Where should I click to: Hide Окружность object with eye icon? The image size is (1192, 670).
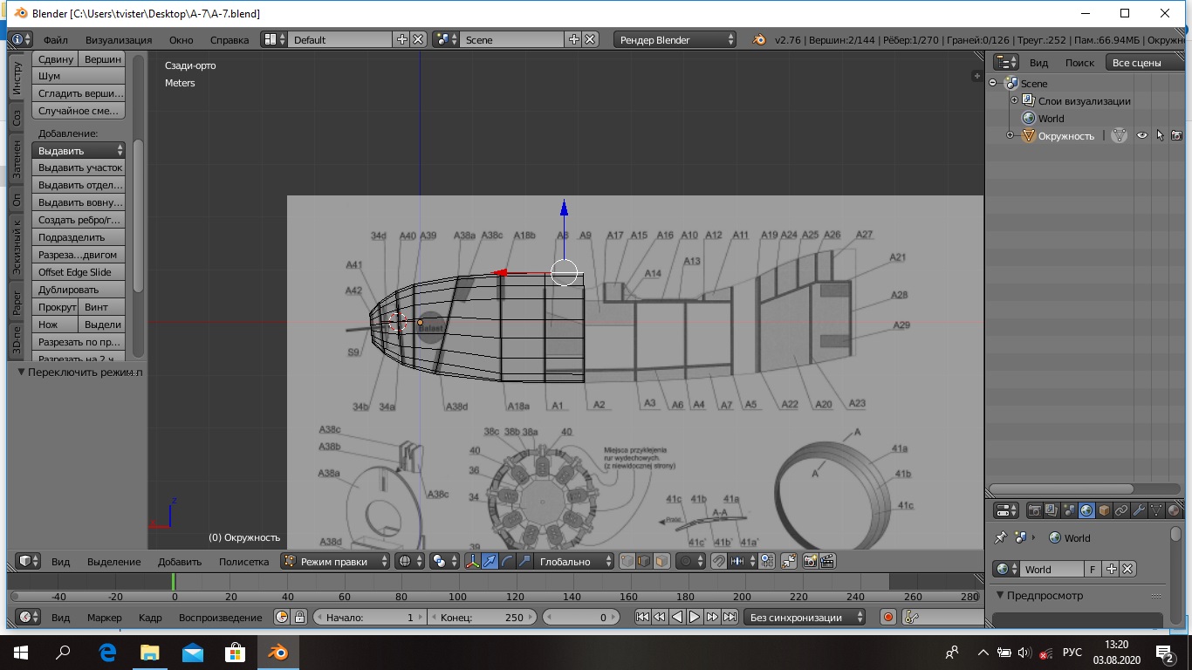click(1141, 135)
